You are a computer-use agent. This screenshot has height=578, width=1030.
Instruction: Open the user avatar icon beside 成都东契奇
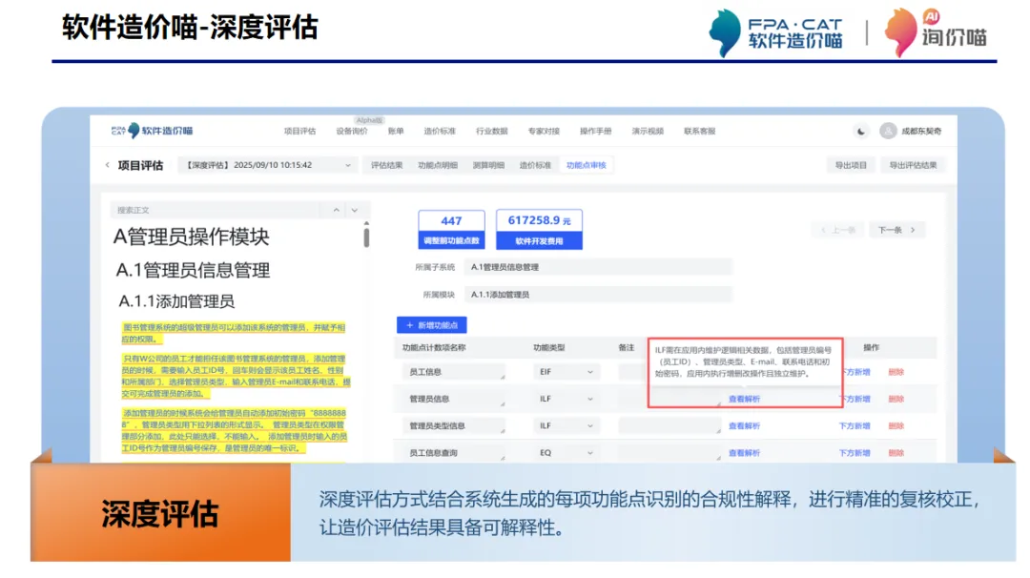tap(888, 131)
